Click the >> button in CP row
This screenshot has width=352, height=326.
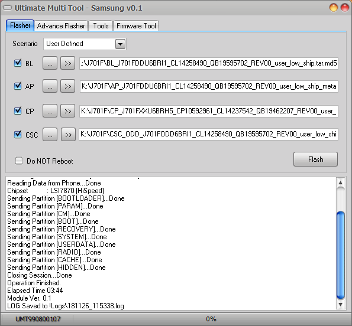click(67, 111)
